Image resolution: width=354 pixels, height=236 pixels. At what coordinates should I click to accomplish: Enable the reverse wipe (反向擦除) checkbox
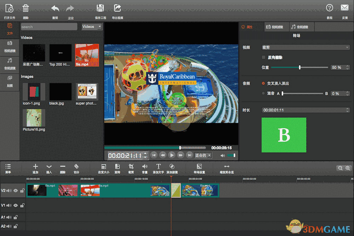click(x=263, y=57)
